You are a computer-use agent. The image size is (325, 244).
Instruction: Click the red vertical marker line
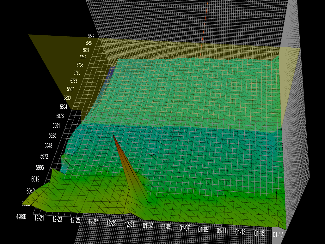pos(204,28)
